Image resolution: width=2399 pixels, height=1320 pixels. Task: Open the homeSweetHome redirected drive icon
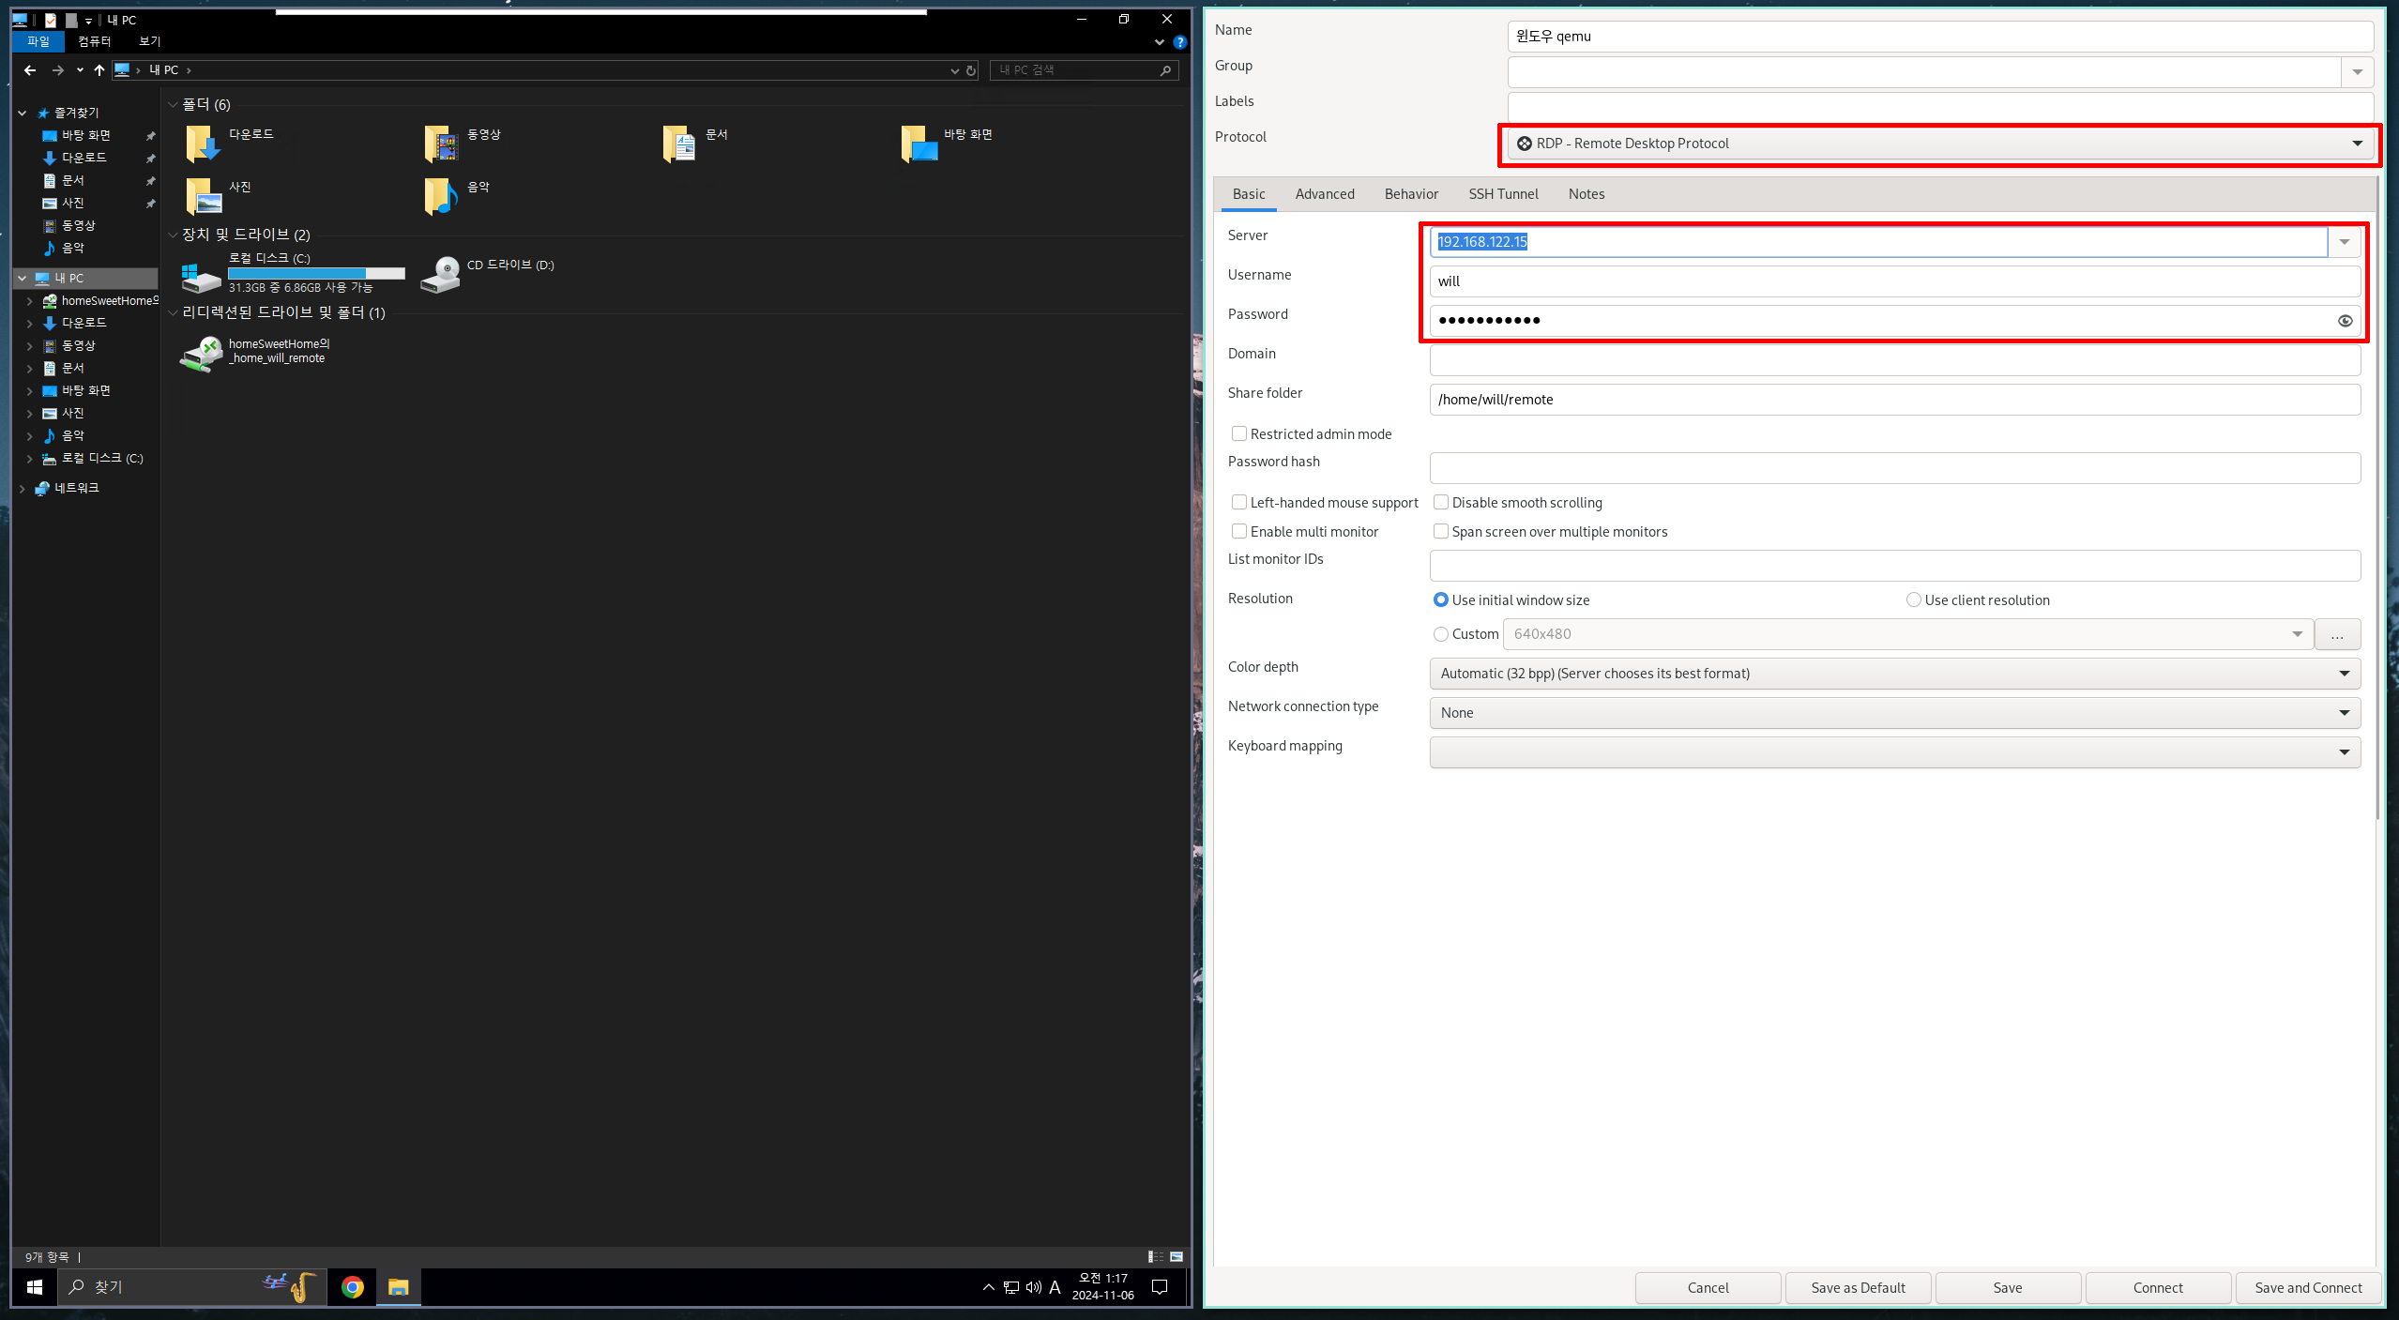point(202,354)
